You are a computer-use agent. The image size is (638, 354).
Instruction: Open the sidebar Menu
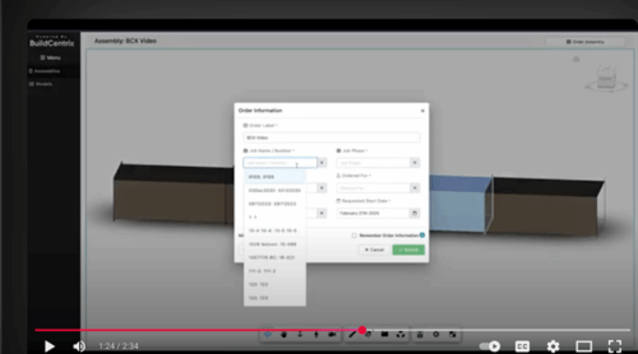tap(51, 58)
